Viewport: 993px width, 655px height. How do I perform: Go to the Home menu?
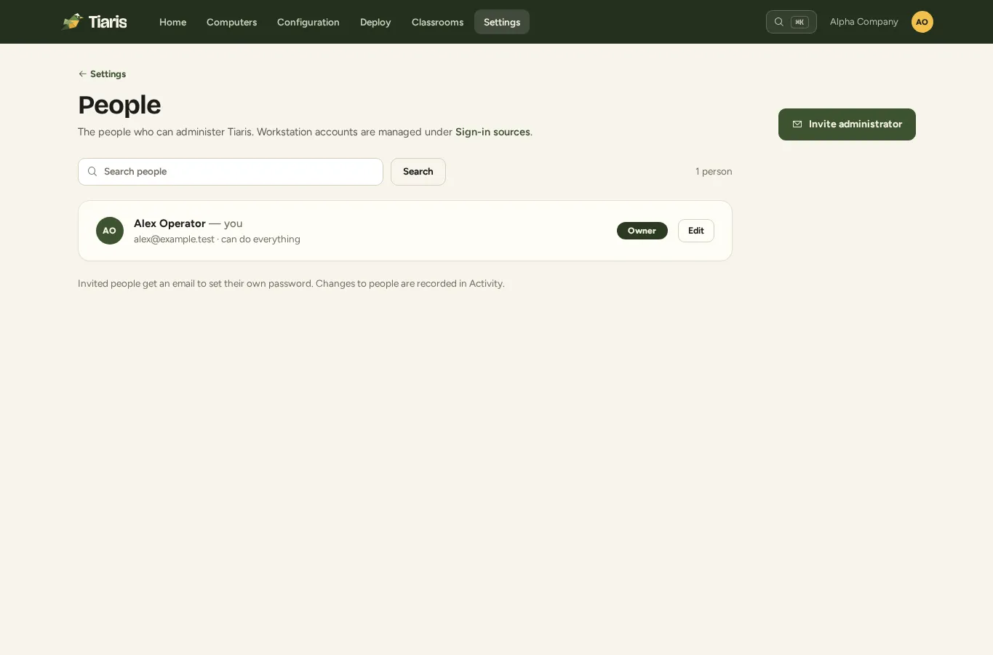click(172, 22)
